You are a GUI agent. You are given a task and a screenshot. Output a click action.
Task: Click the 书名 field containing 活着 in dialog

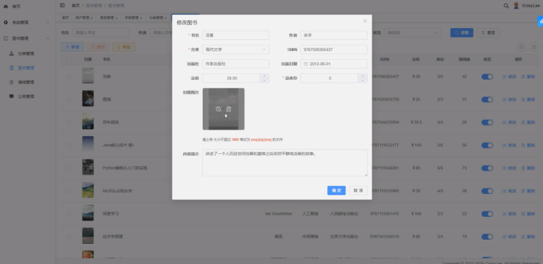point(236,35)
